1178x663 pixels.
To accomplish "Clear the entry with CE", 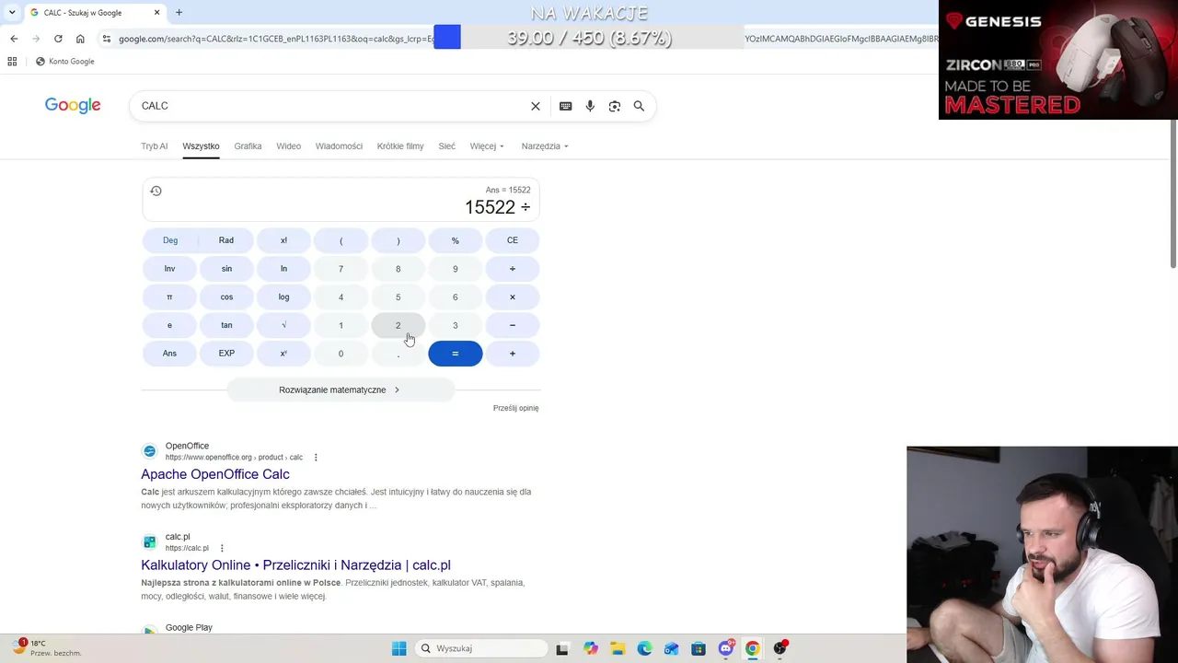I will [513, 240].
